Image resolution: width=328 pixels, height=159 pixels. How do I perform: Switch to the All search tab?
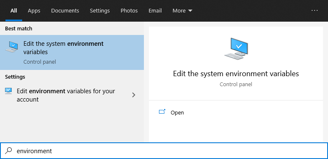click(13, 11)
